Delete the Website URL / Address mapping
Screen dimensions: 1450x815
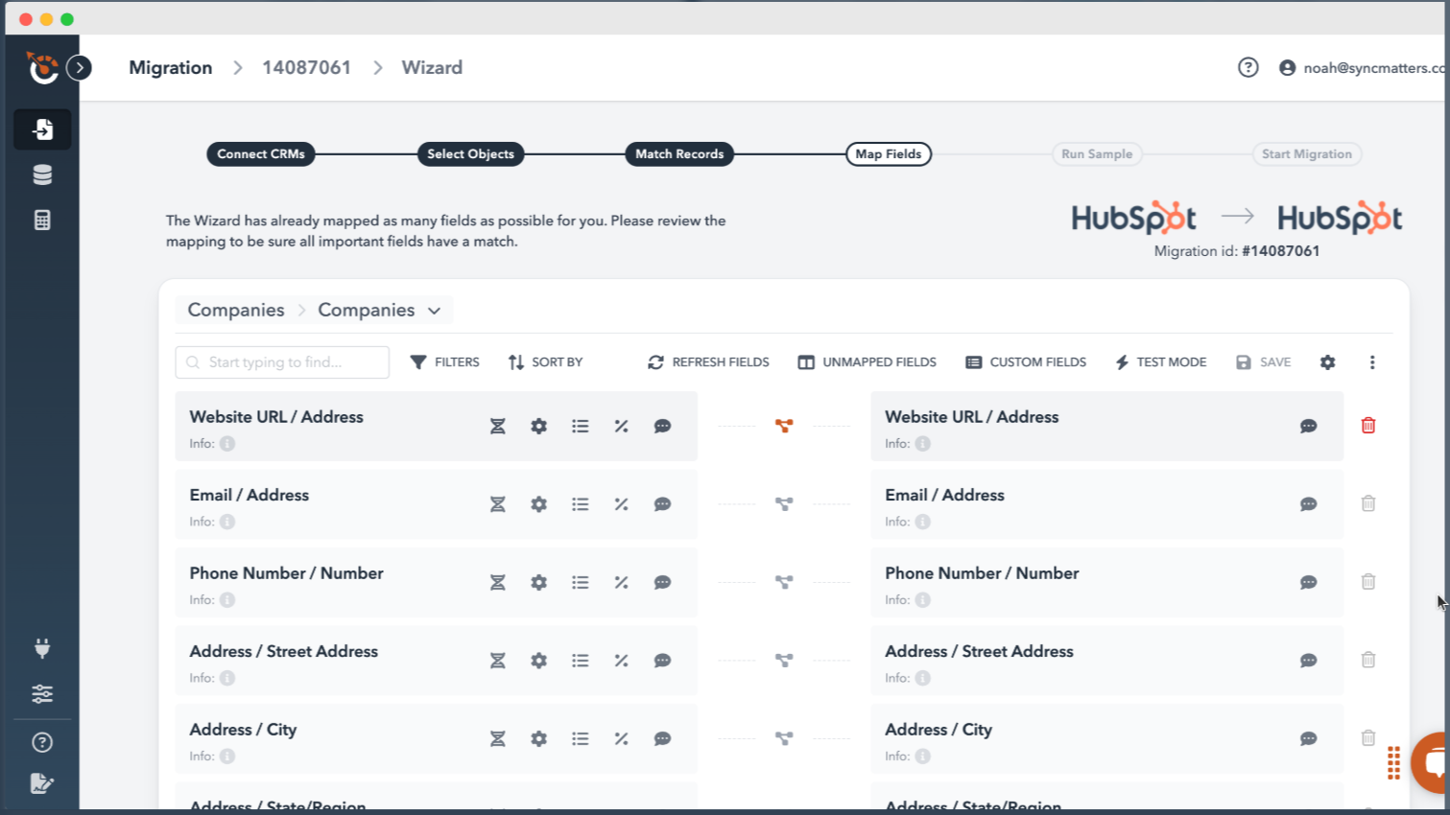point(1367,426)
